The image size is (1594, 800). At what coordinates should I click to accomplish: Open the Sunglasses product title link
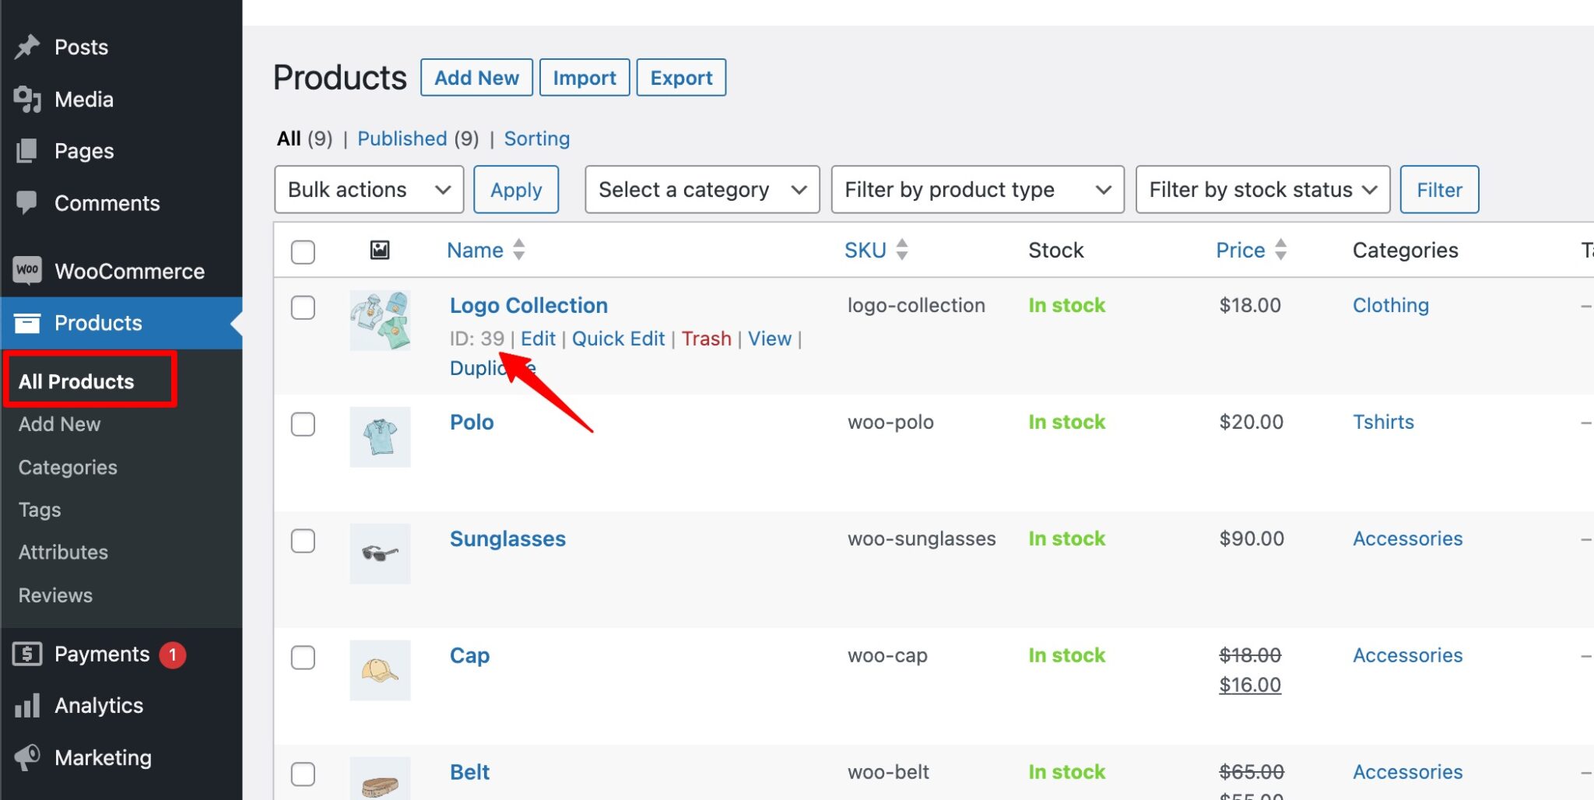507,539
